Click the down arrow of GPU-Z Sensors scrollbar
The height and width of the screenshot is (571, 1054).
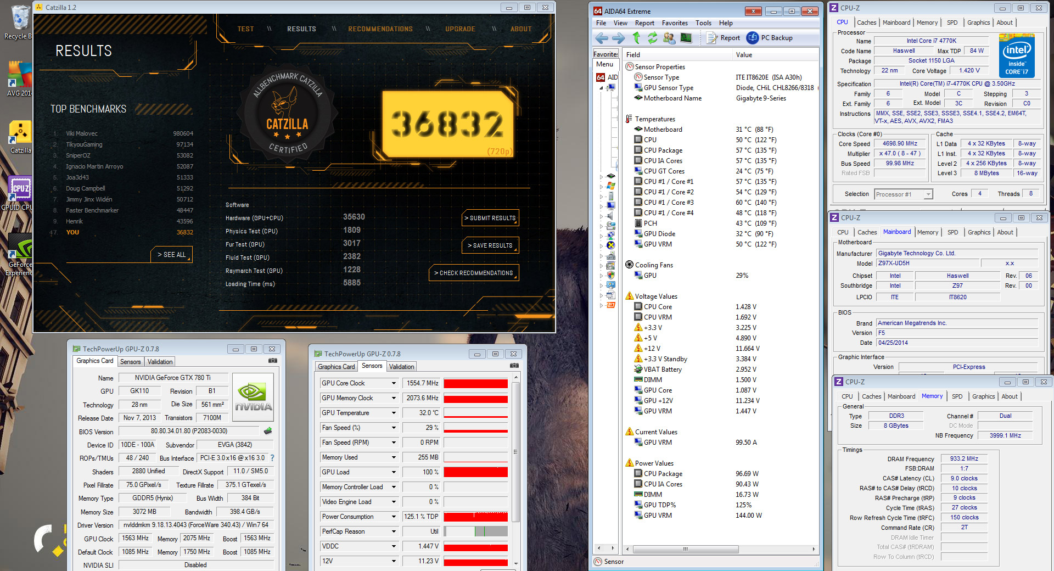(515, 563)
